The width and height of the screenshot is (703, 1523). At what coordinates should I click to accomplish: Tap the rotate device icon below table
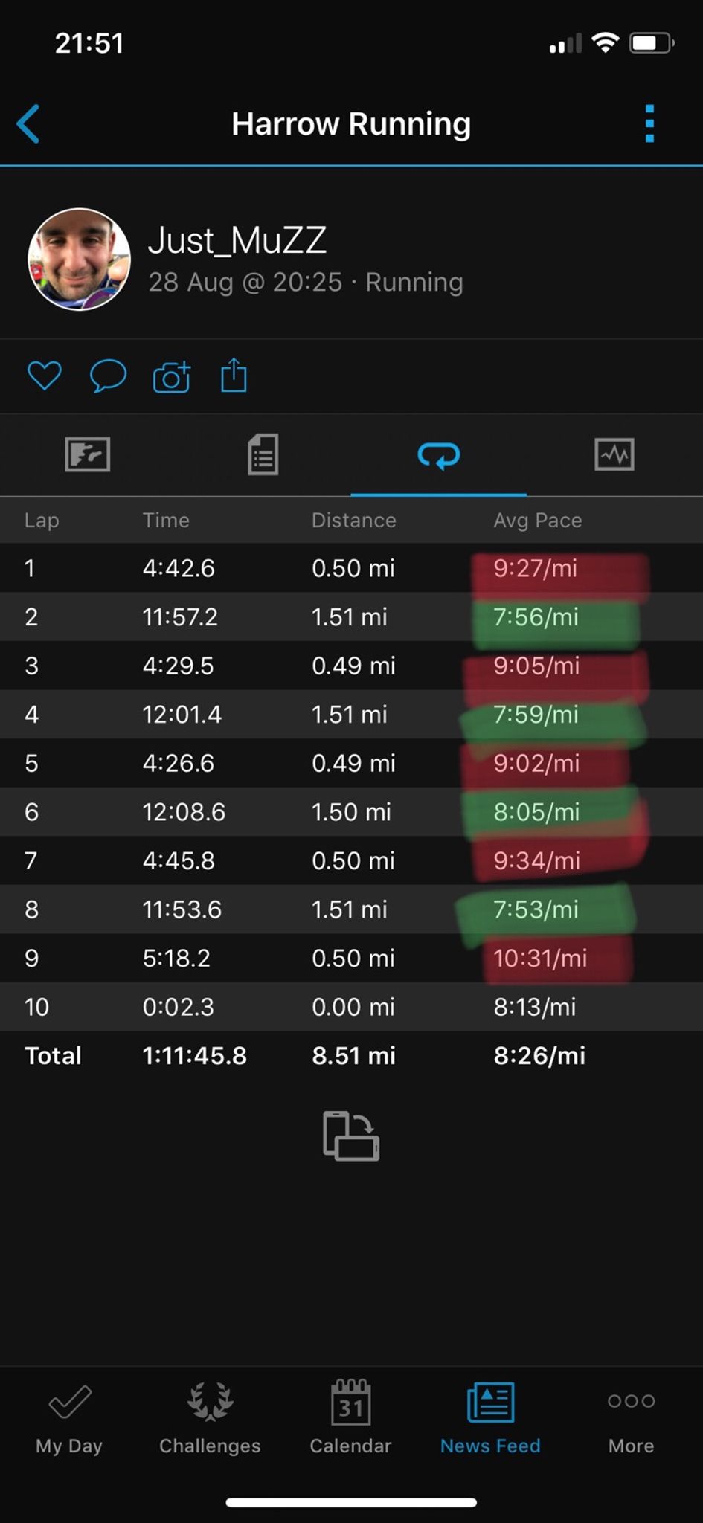pos(351,1136)
